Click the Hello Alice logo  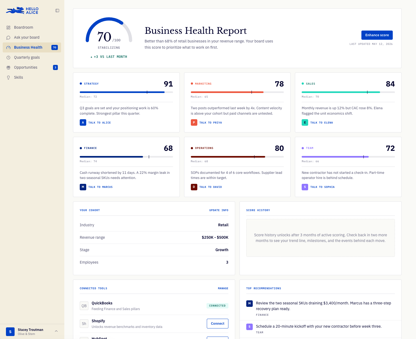(22, 11)
